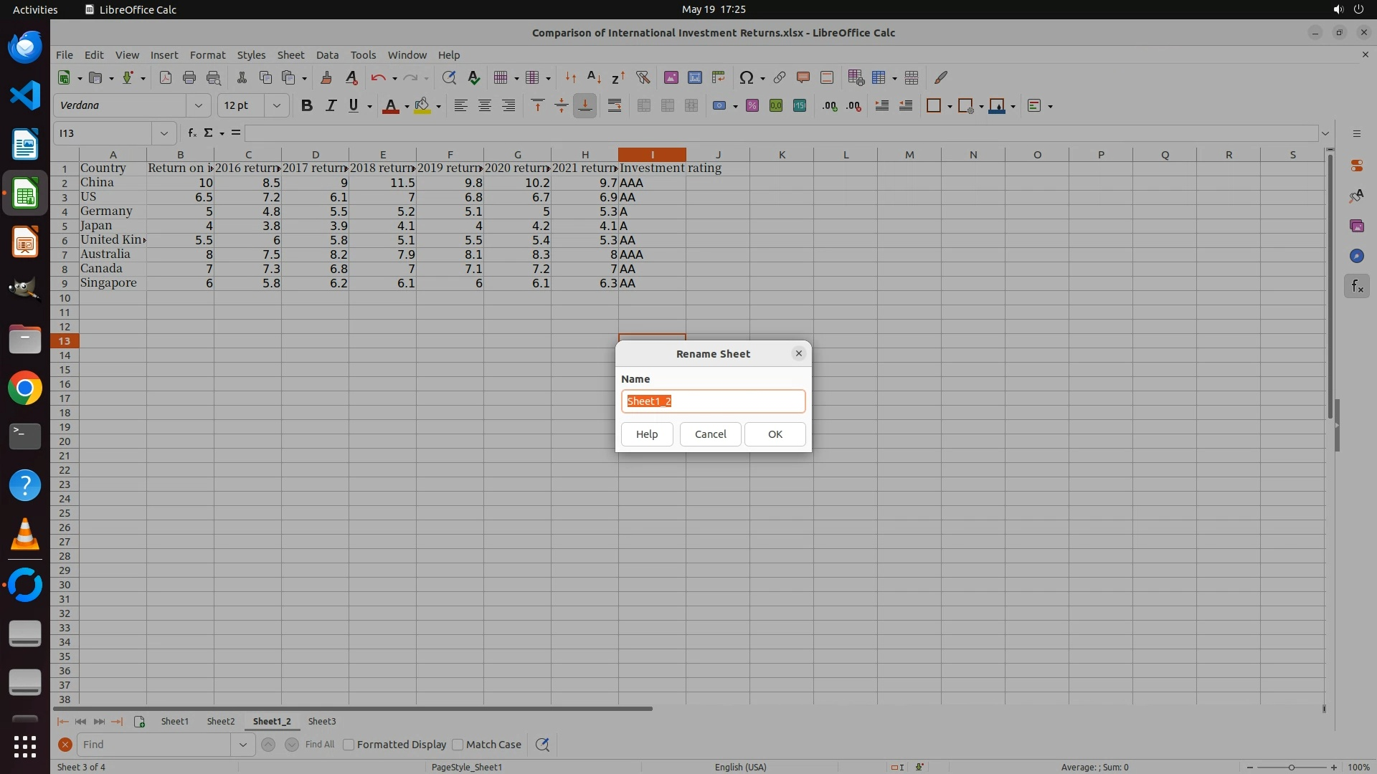Cancel the Rename Sheet dialog
This screenshot has width=1377, height=774.
[710, 434]
